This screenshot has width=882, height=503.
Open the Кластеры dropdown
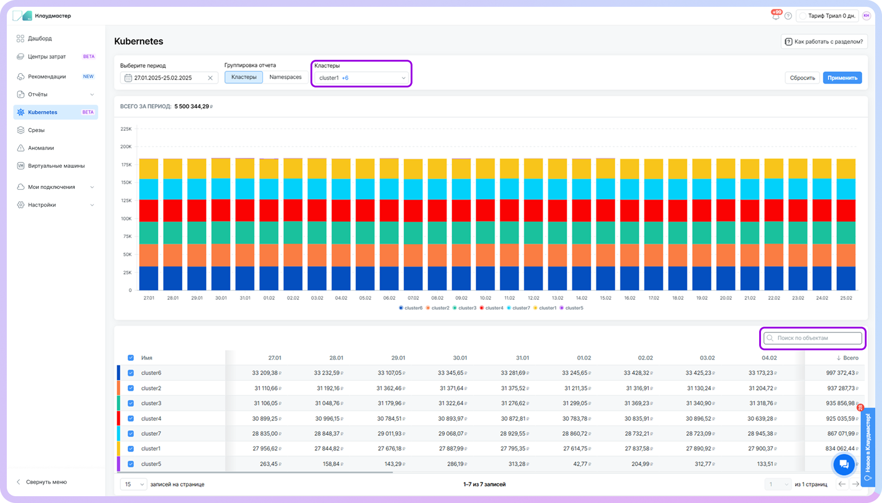(x=361, y=78)
